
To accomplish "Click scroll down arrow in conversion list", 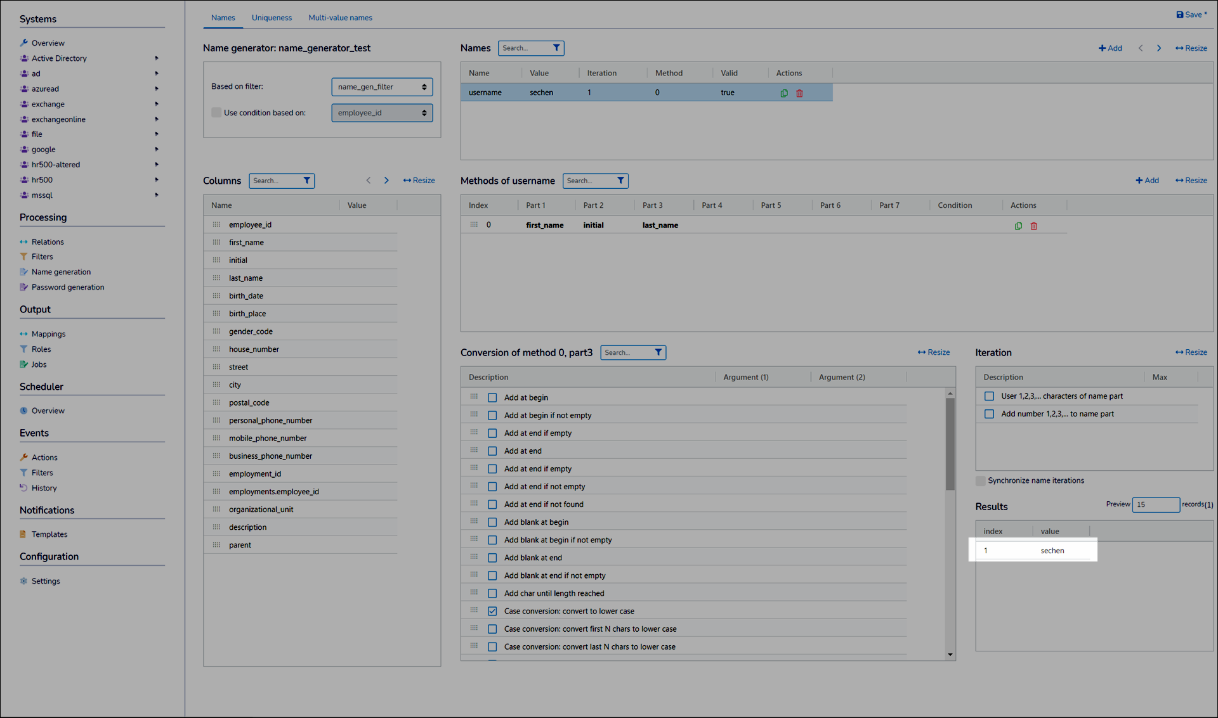I will click(950, 654).
